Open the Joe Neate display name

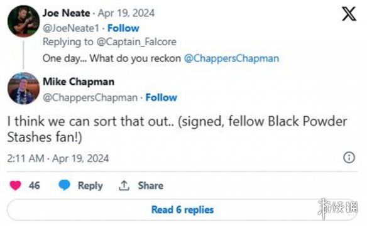click(x=66, y=13)
